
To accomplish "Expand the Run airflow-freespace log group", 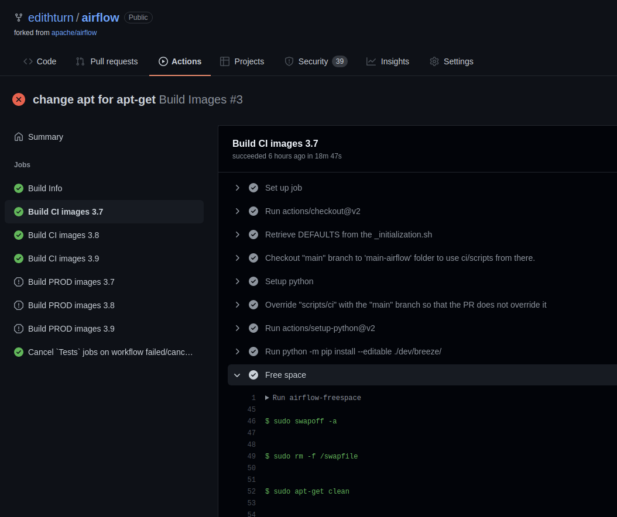I will click(x=267, y=398).
